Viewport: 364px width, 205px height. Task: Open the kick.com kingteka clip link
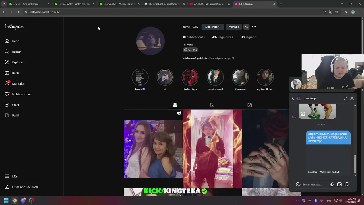pyautogui.click(x=328, y=138)
